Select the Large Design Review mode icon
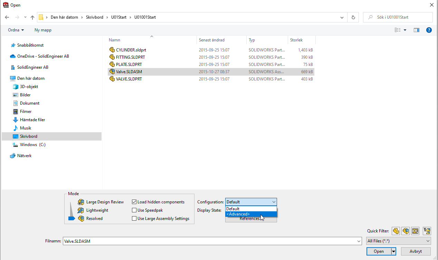This screenshot has width=438, height=260. tap(81, 202)
